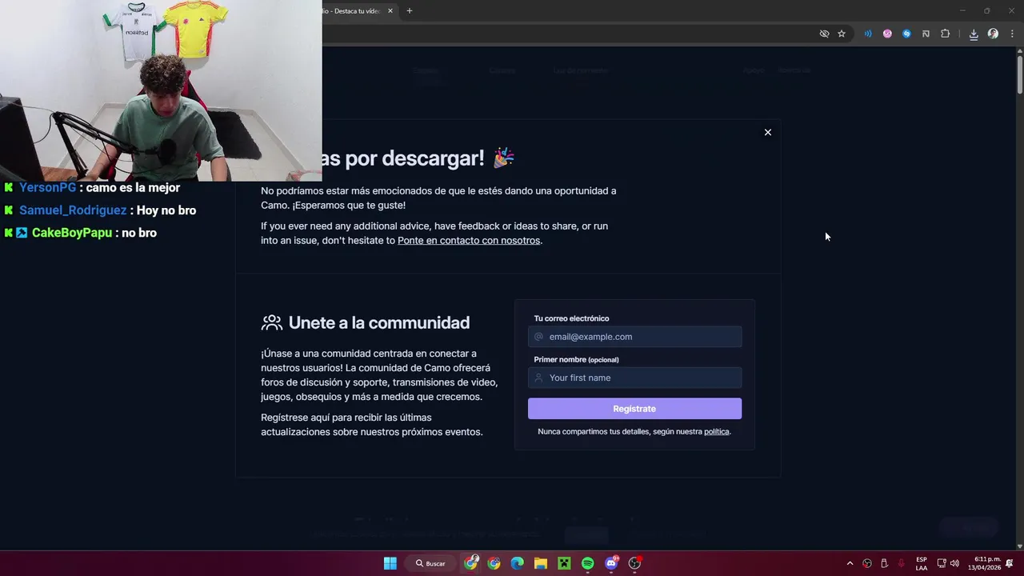Open the notification bell in the taskbar

click(1010, 563)
